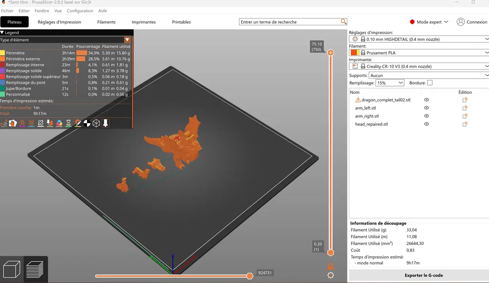Hide dragon_complet_tail02.stl with its eye icon

click(x=427, y=100)
